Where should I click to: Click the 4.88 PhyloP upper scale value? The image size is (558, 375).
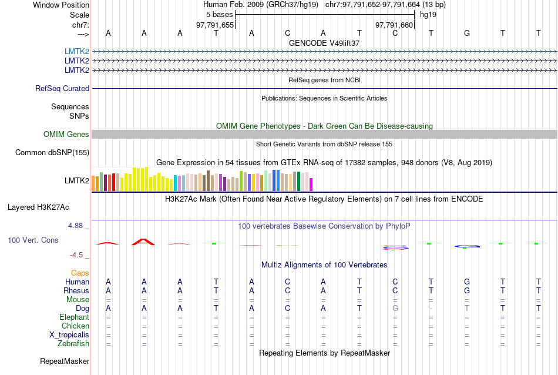pos(75,226)
